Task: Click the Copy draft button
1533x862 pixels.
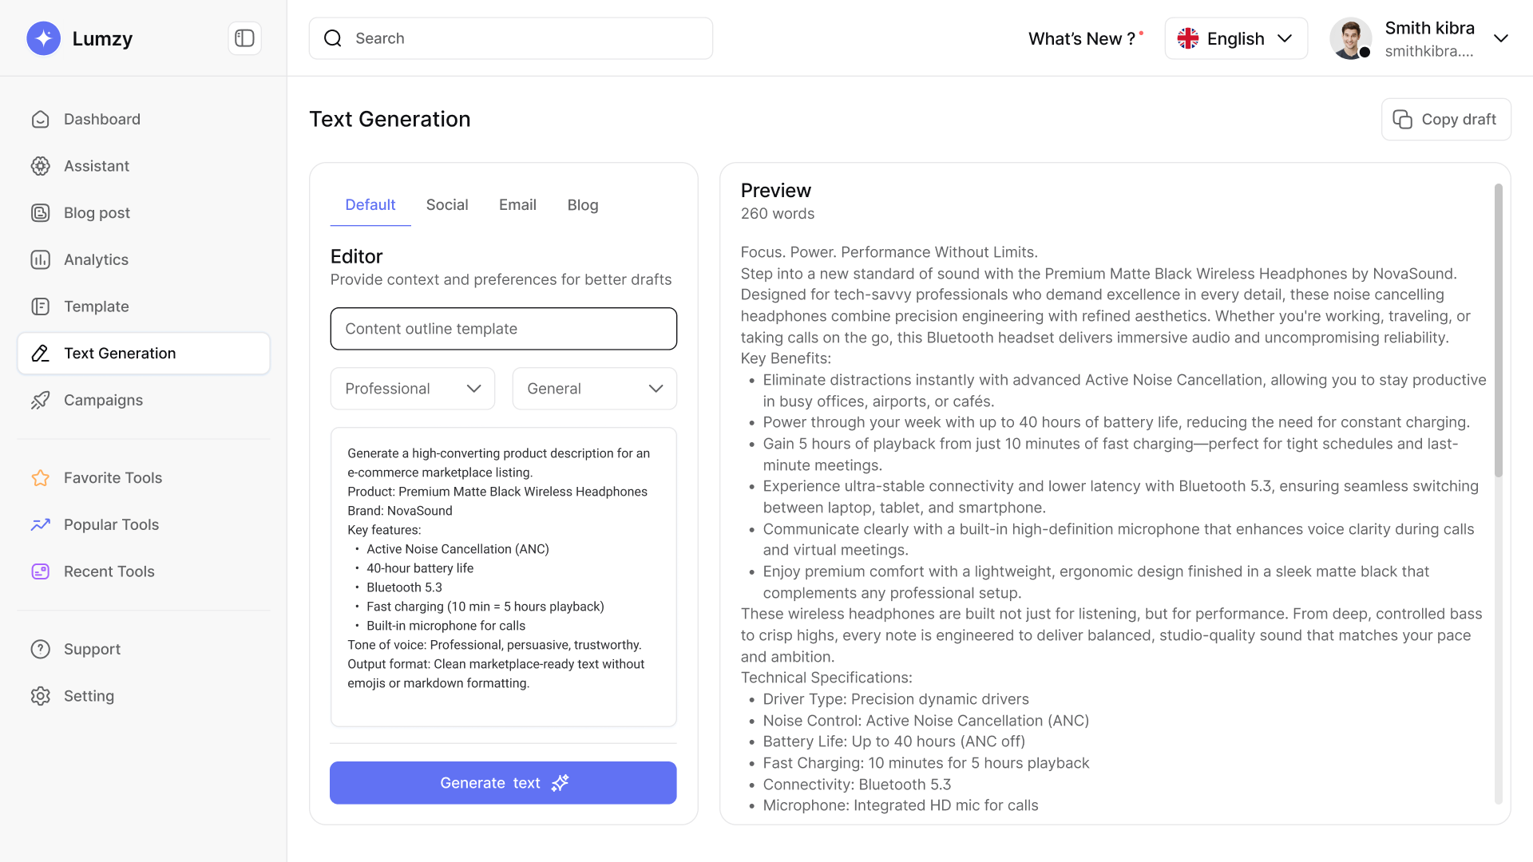Action: point(1445,120)
